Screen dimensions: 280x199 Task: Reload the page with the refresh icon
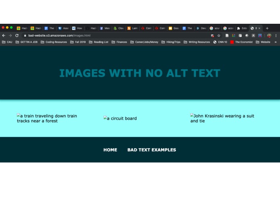click(17, 35)
